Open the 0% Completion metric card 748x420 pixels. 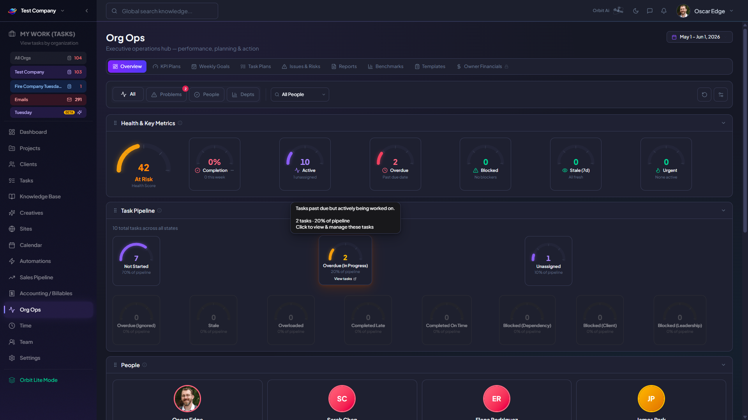click(215, 164)
